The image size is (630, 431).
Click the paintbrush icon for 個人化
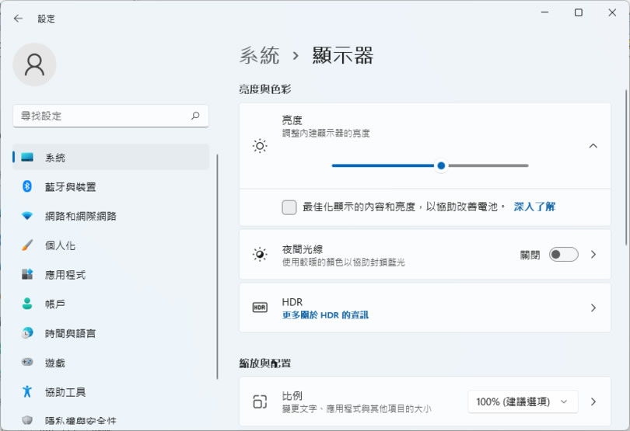tap(27, 245)
